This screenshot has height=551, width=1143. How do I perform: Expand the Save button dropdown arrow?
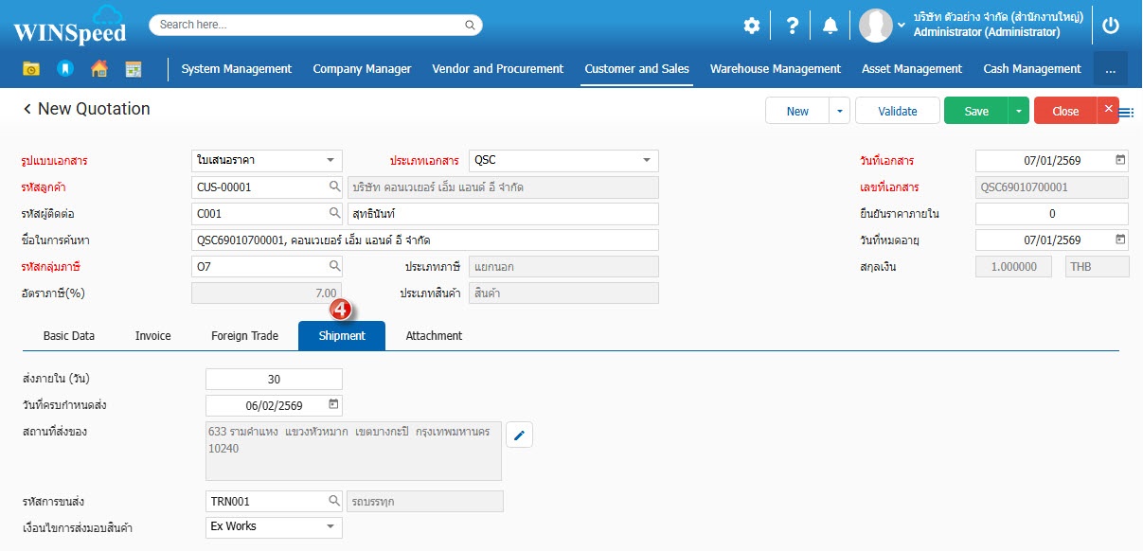pos(1018,111)
